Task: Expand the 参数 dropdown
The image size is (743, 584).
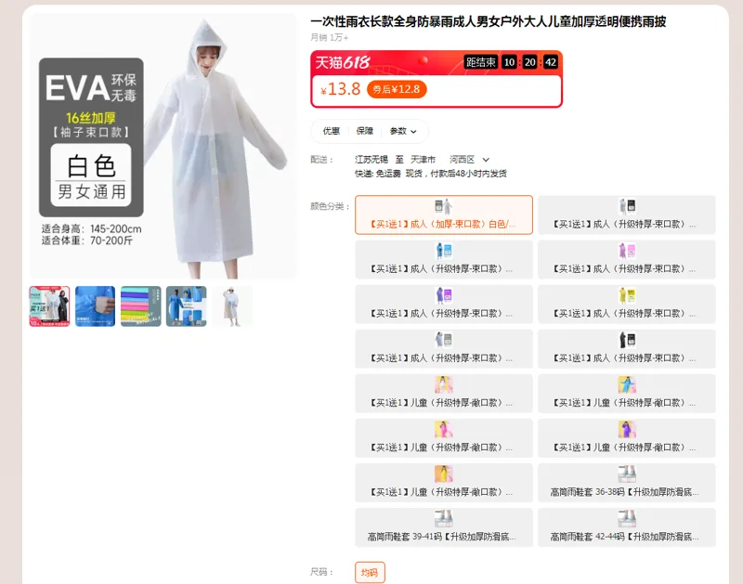Action: coord(403,131)
